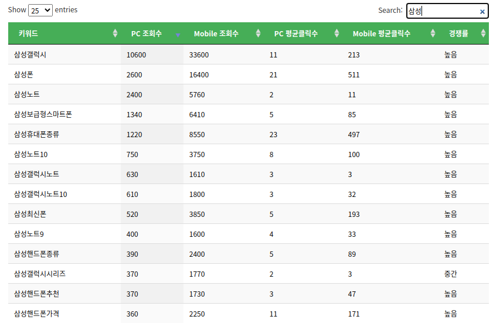This screenshot has height=323, width=493.
Task: Click PC 조회수 value 630
Action: 132,175
